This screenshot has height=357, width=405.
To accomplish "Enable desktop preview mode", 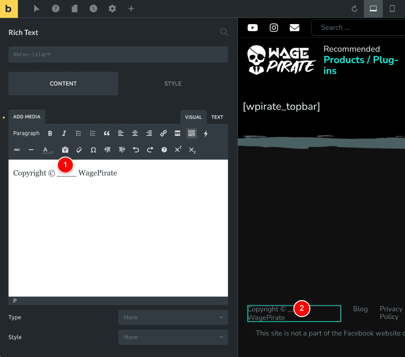I will click(x=373, y=8).
